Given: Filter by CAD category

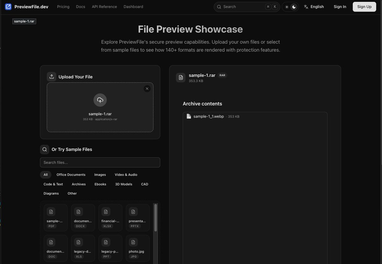Looking at the screenshot, I should pyautogui.click(x=145, y=184).
